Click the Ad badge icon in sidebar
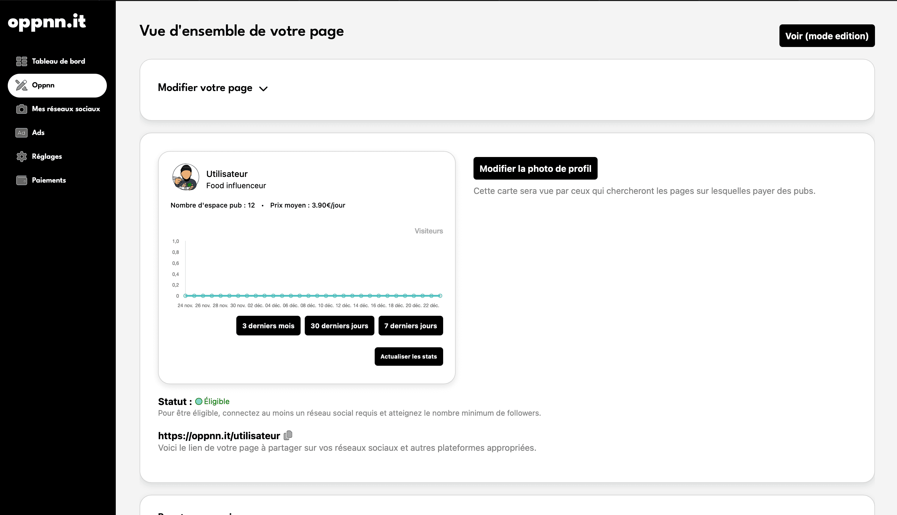Viewport: 897px width, 515px height. 22,133
